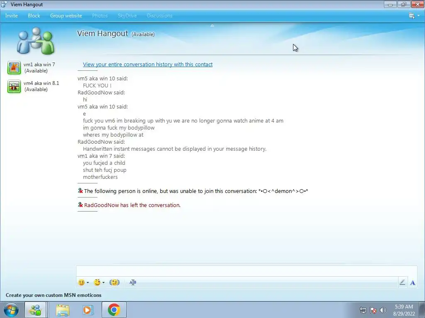
Task: Click the name vm4 aka win 8.1
Action: click(x=41, y=83)
